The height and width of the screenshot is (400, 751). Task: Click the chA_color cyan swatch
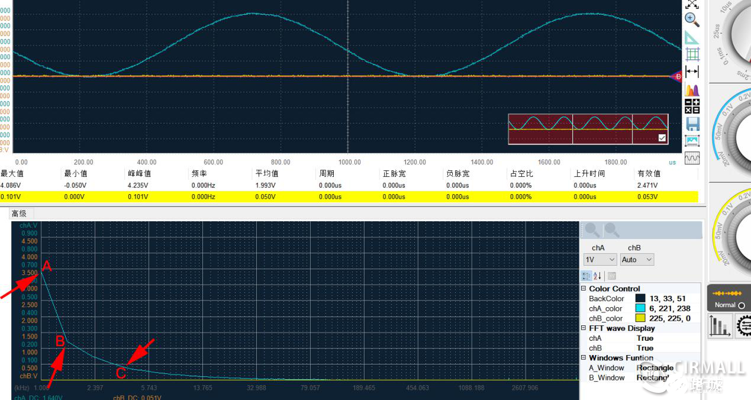(x=640, y=308)
